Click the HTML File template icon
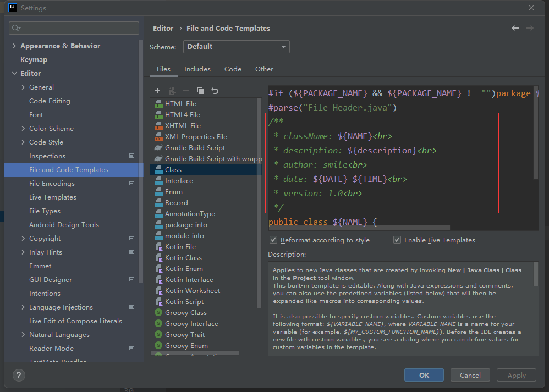 coord(158,103)
